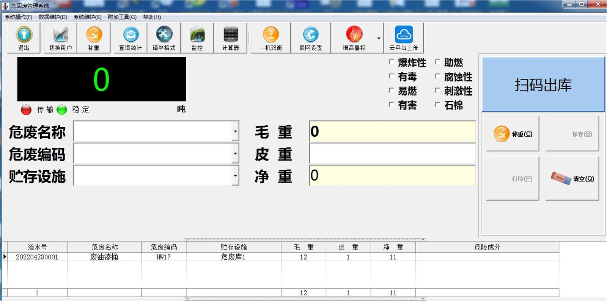Viewport: 607px width, 301px height.
Task: Expand the 危废编码 dropdown
Action: tap(235, 153)
